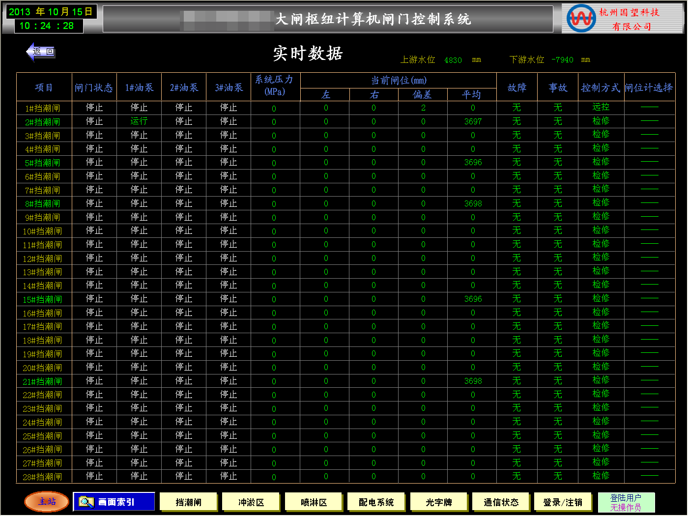This screenshot has height=516, width=688.
Task: Click the 登陆用户 operator status box
Action: point(626,503)
